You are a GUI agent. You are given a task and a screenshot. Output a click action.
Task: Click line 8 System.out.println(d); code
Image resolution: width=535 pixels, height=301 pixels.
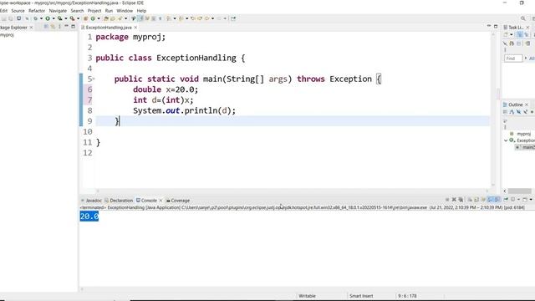[184, 110]
